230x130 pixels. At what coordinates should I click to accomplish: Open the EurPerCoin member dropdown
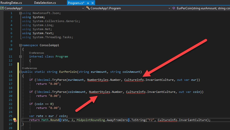201,8
